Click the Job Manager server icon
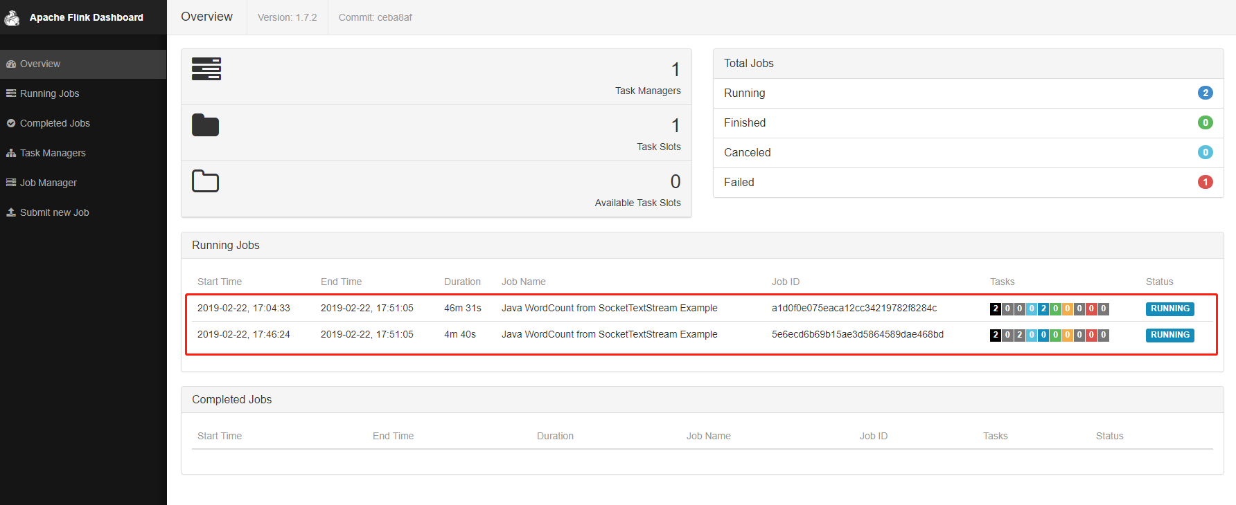Screen dimensions: 1236x505 coord(11,183)
